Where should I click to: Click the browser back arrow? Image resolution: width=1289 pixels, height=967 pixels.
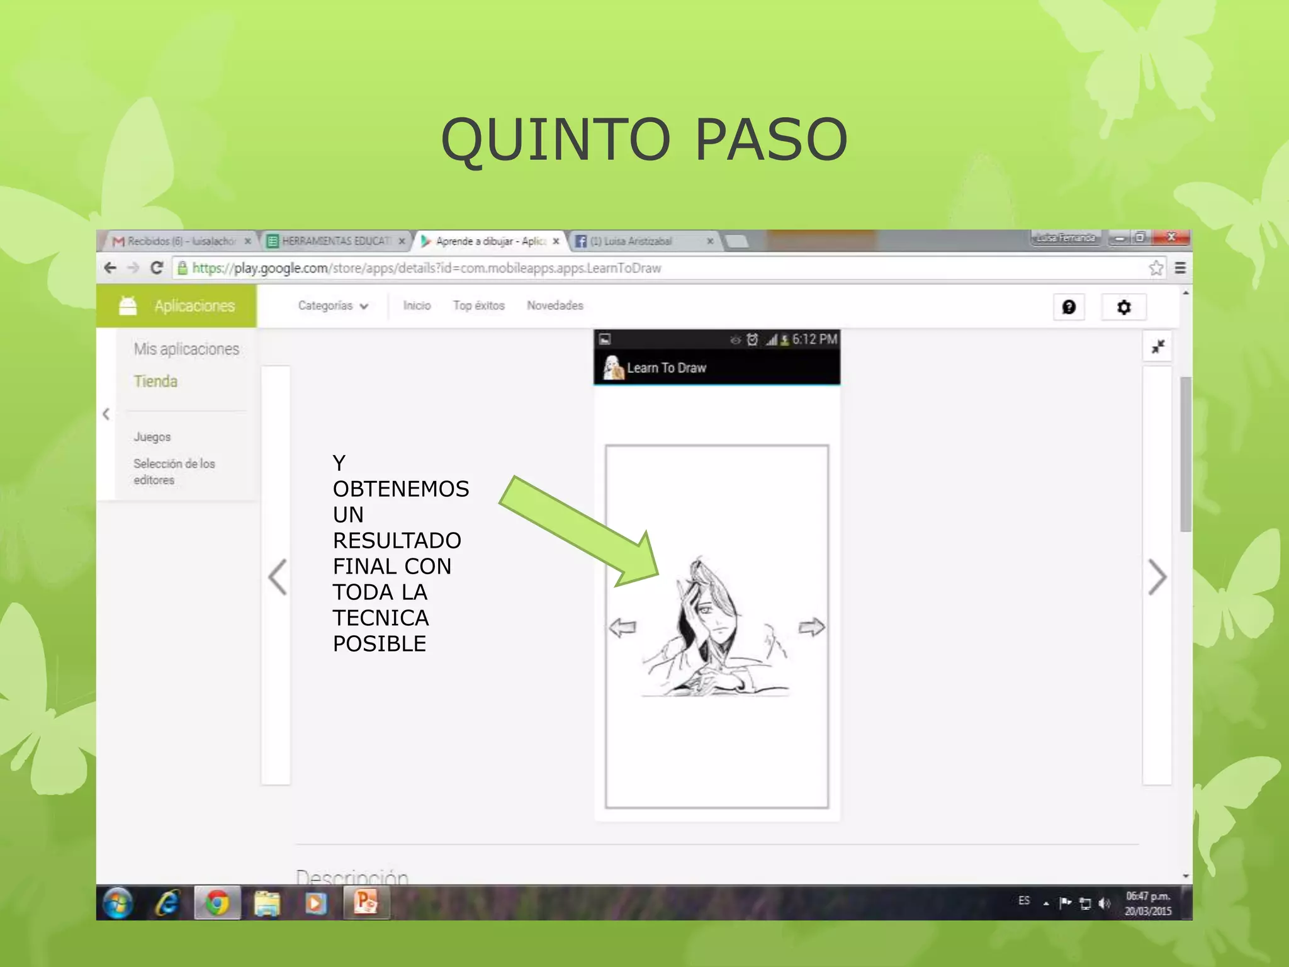110,268
